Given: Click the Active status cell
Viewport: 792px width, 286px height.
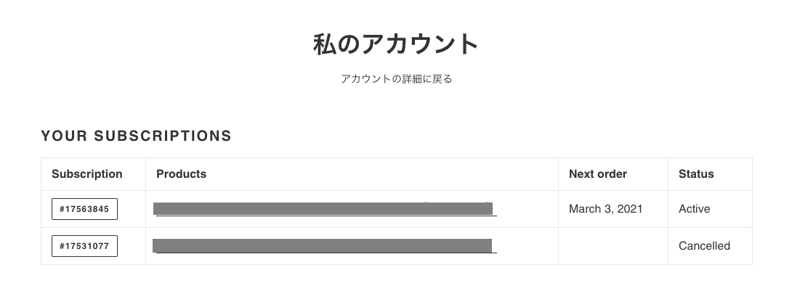Looking at the screenshot, I should tap(710, 209).
